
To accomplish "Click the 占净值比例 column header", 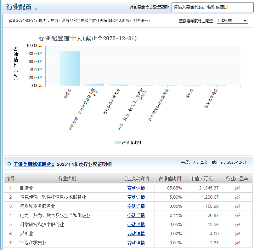I will [170, 178].
